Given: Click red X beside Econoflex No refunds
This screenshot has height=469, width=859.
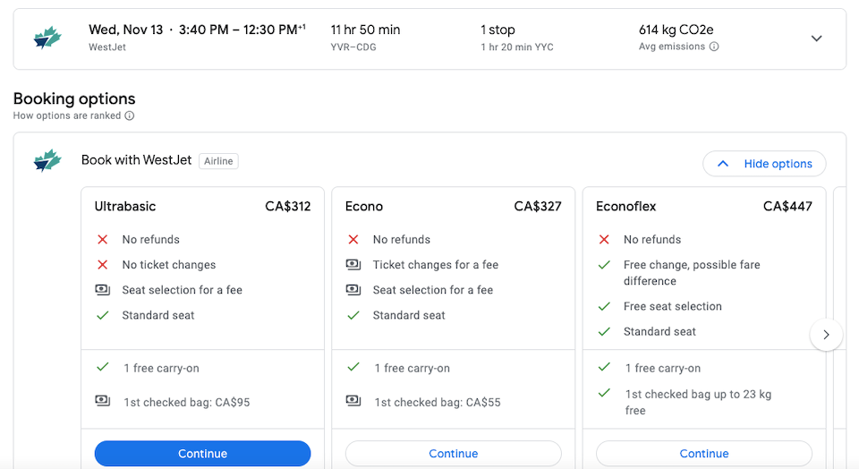Looking at the screenshot, I should tap(604, 240).
